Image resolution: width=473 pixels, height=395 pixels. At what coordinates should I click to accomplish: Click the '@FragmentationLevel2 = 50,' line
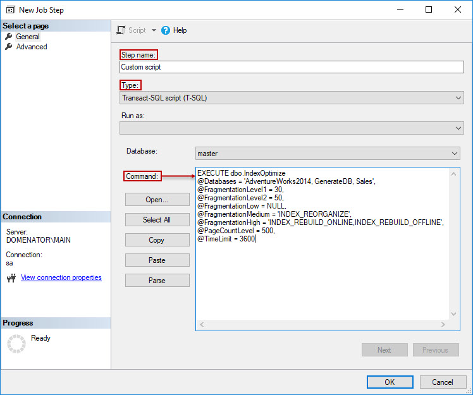coord(240,198)
